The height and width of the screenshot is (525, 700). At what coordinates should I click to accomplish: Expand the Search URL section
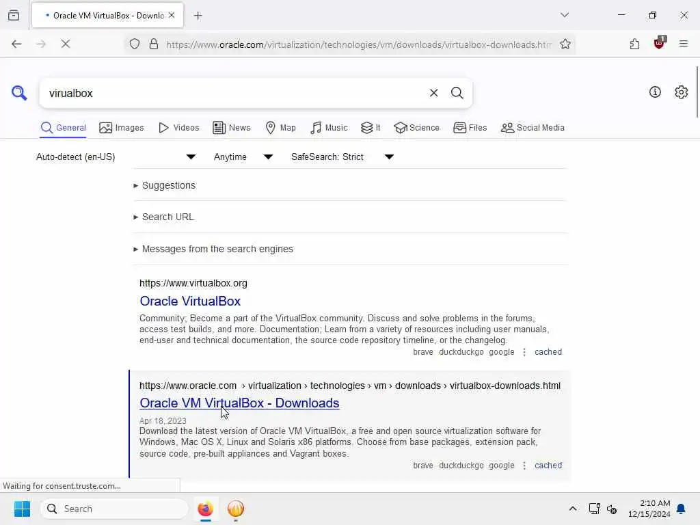click(x=163, y=217)
